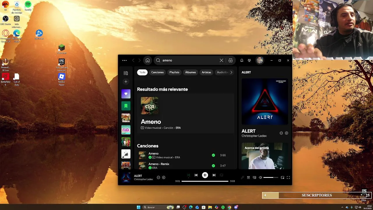The image size is (373, 210).
Task: Pause the current track
Action: pos(205,175)
